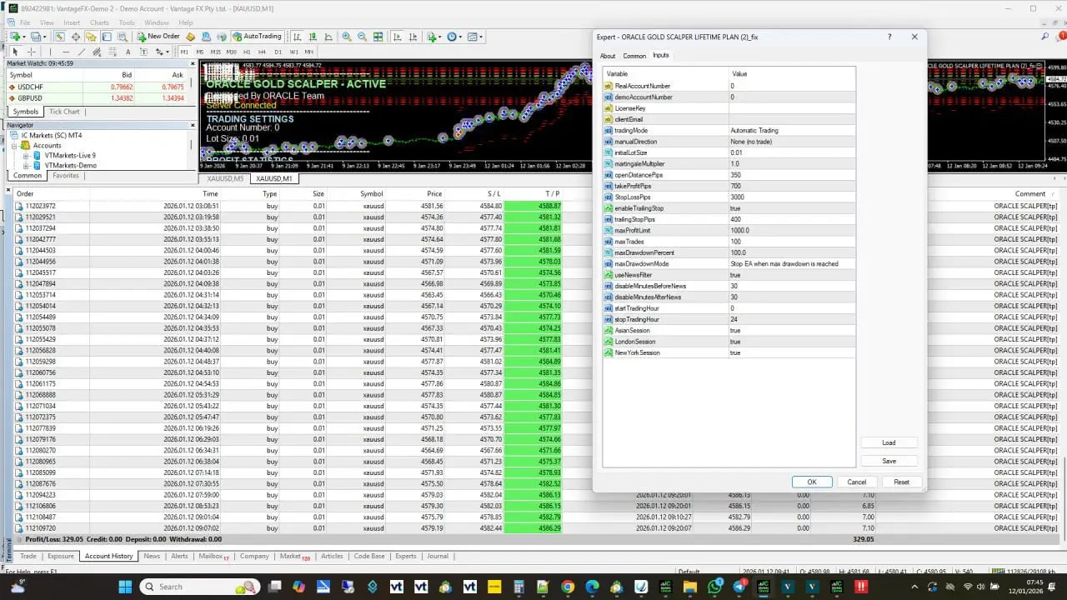Open the indicators list dropdown
Screen dimensions: 1067x600
pyautogui.click(x=440, y=37)
